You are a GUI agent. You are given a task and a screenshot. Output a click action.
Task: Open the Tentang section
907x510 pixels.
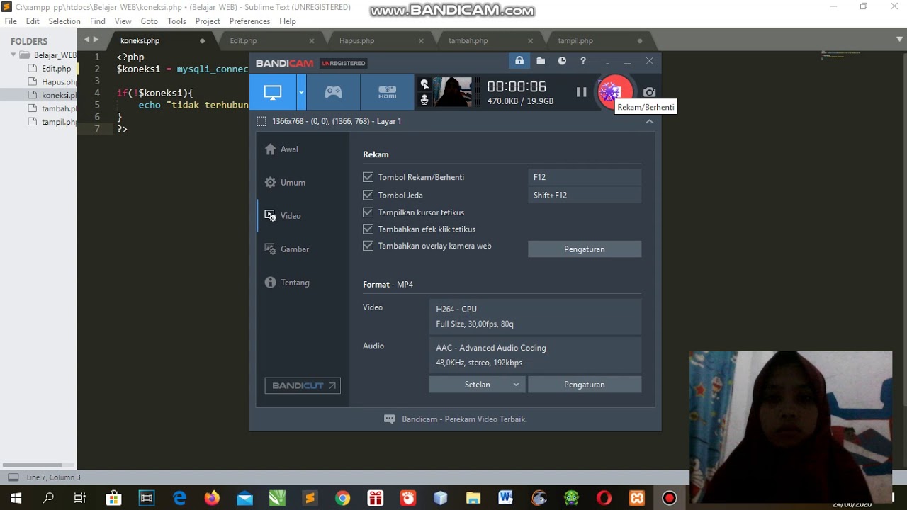(x=287, y=283)
